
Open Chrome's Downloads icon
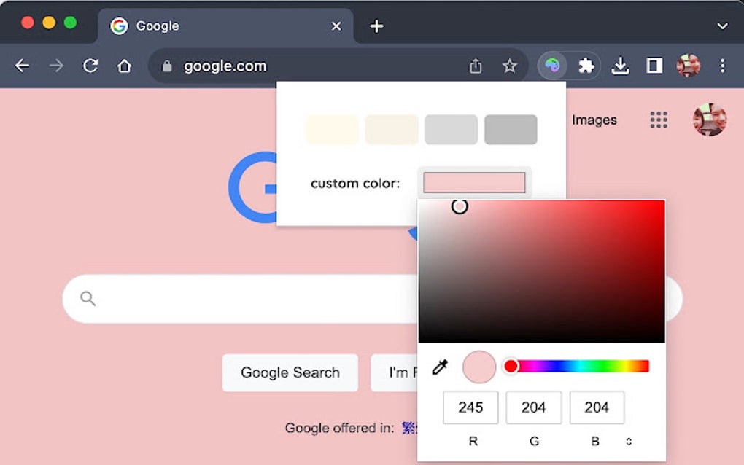click(x=621, y=66)
